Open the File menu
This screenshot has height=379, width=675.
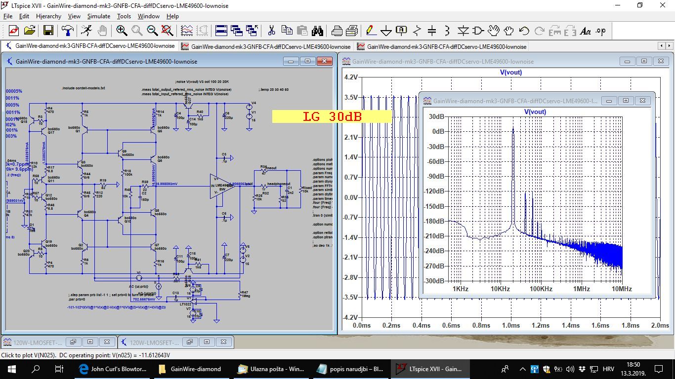[8, 16]
